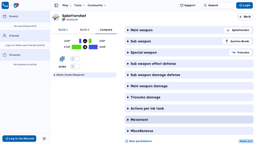The image size is (256, 144).
Task: Select the Compare tab
Action: coord(106,30)
